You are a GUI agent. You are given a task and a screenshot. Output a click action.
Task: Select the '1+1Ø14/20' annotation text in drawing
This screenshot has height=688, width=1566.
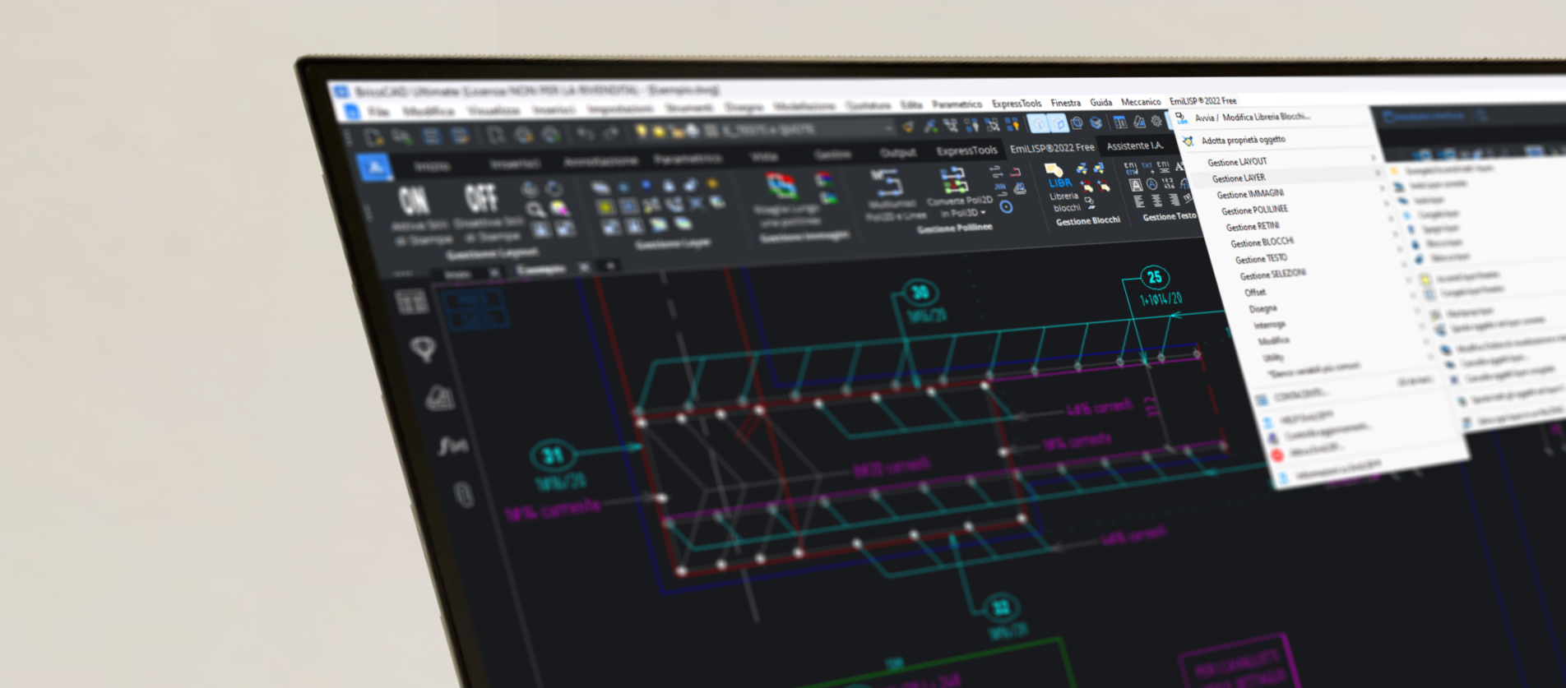[1161, 299]
